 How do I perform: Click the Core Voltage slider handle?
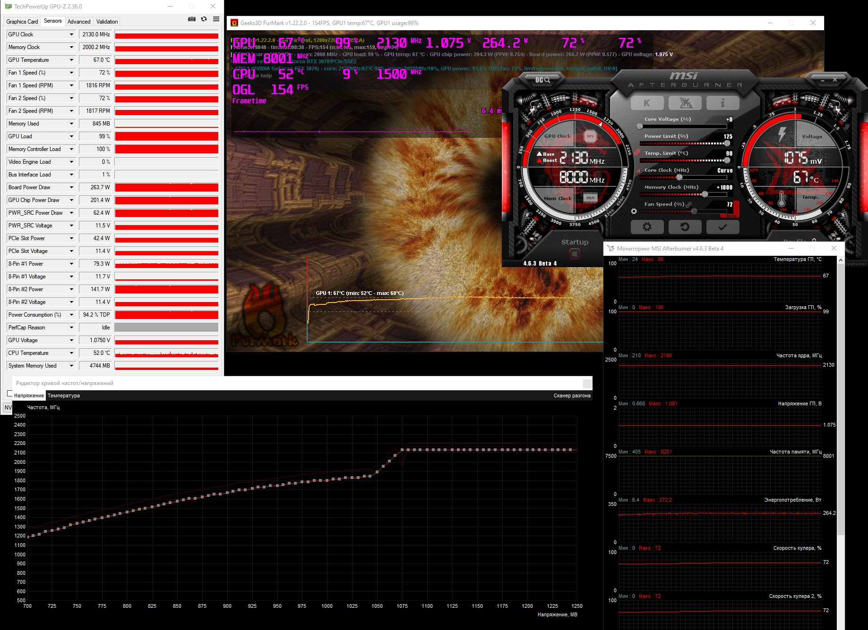[640, 126]
